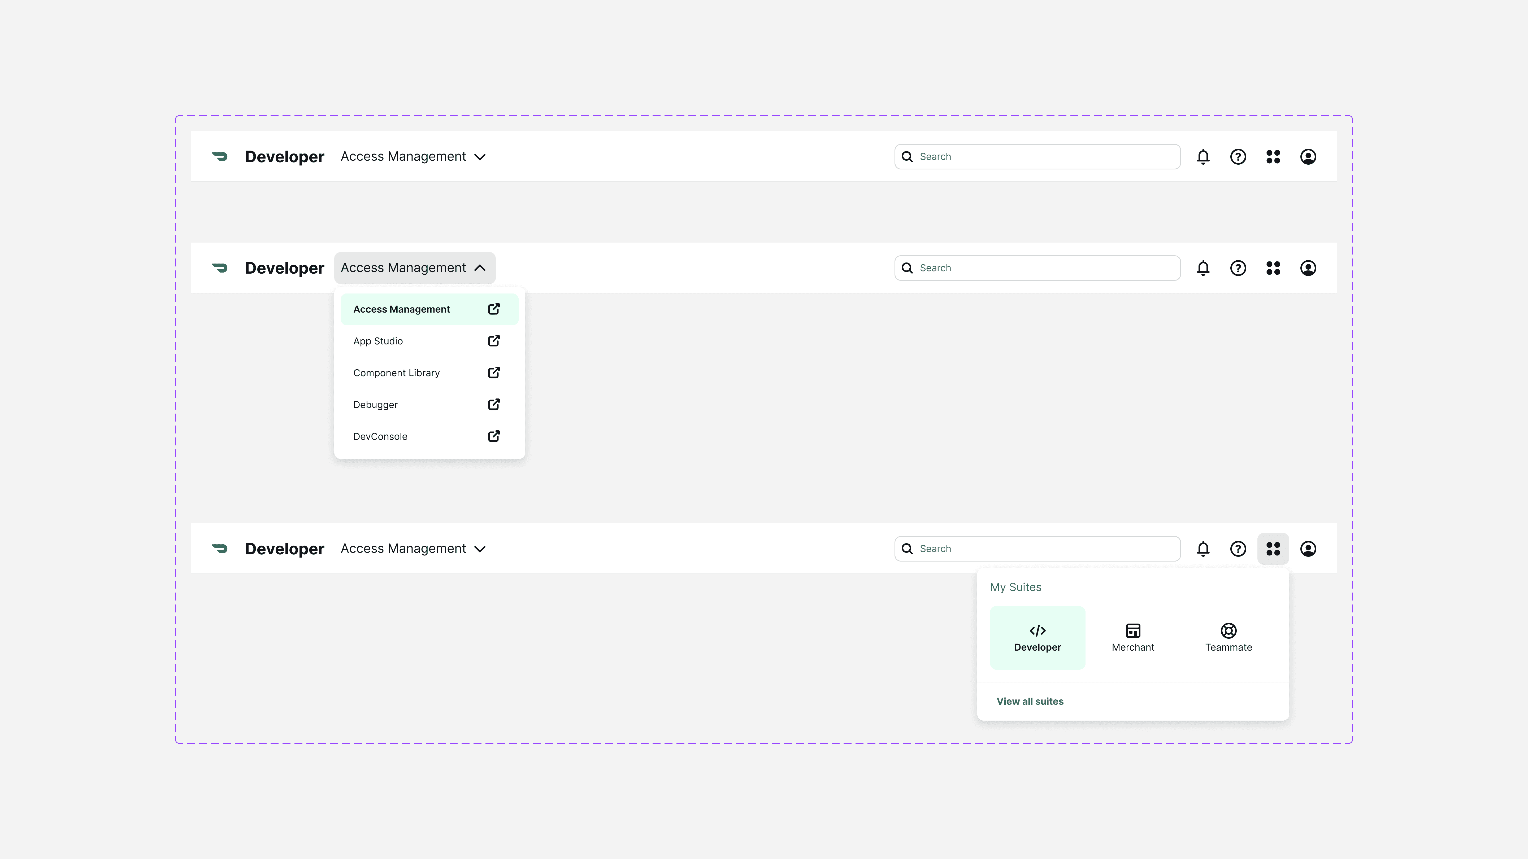Select the Teammate suite icon
This screenshot has width=1528, height=859.
[x=1229, y=631]
